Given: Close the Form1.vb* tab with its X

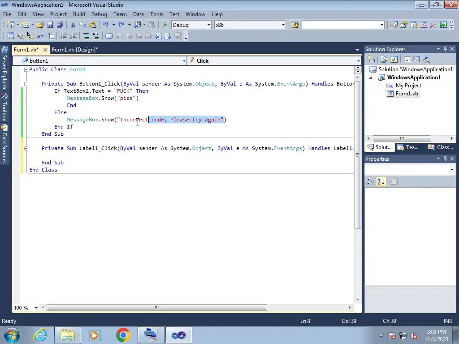Looking at the screenshot, I should pyautogui.click(x=45, y=50).
